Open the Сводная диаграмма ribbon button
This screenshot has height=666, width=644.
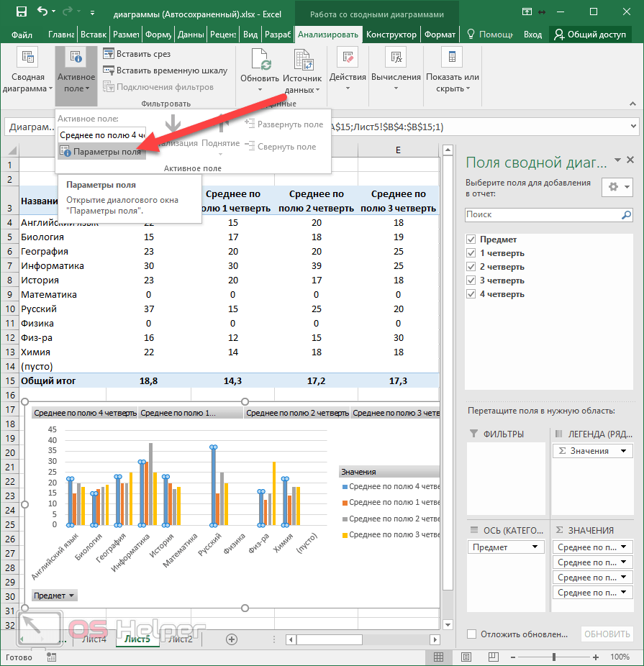coord(28,70)
